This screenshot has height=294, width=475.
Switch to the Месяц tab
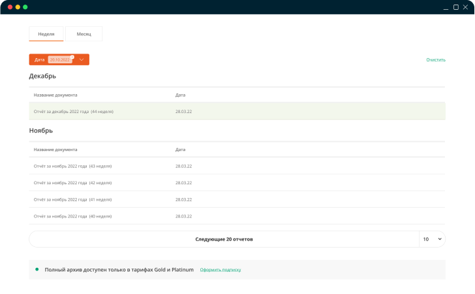(84, 34)
